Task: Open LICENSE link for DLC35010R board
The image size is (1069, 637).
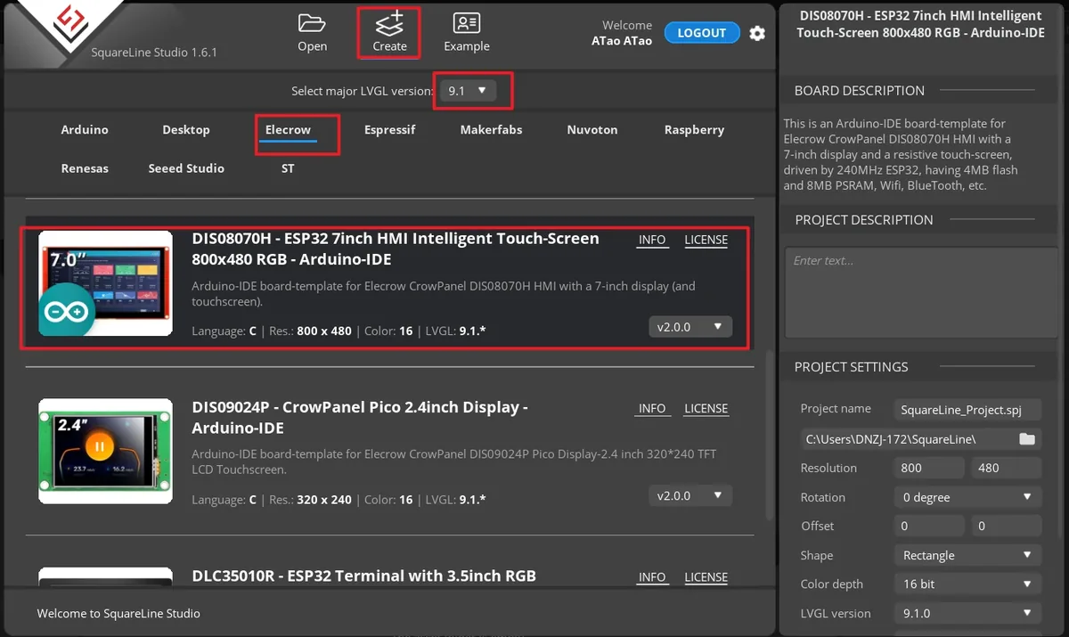Action: click(x=706, y=576)
